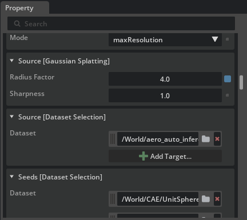The image size is (247, 220).
Task: Click the Mode default value indicator
Action: pos(227,39)
